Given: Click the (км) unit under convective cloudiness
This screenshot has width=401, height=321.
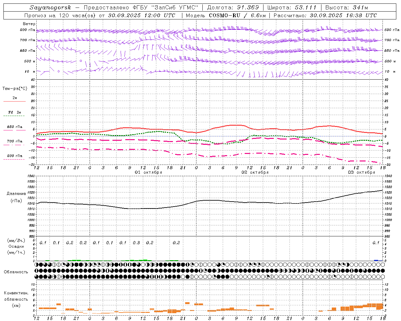Looking at the screenshot, I should point(16,305).
